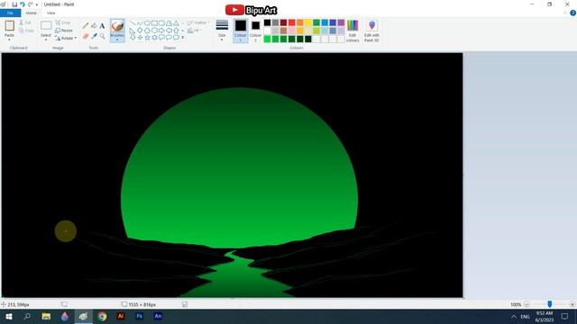This screenshot has height=324, width=577.
Task: Click the Redo arrow in title bar
Action: tap(30, 4)
